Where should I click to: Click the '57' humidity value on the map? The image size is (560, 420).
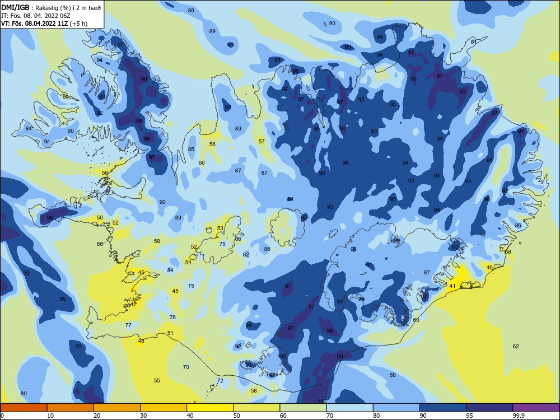click(262, 142)
